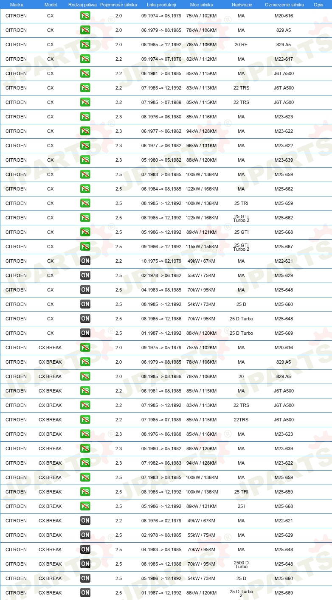Click the Pojemność silnika column header
The height and width of the screenshot is (600, 332).
118,5
